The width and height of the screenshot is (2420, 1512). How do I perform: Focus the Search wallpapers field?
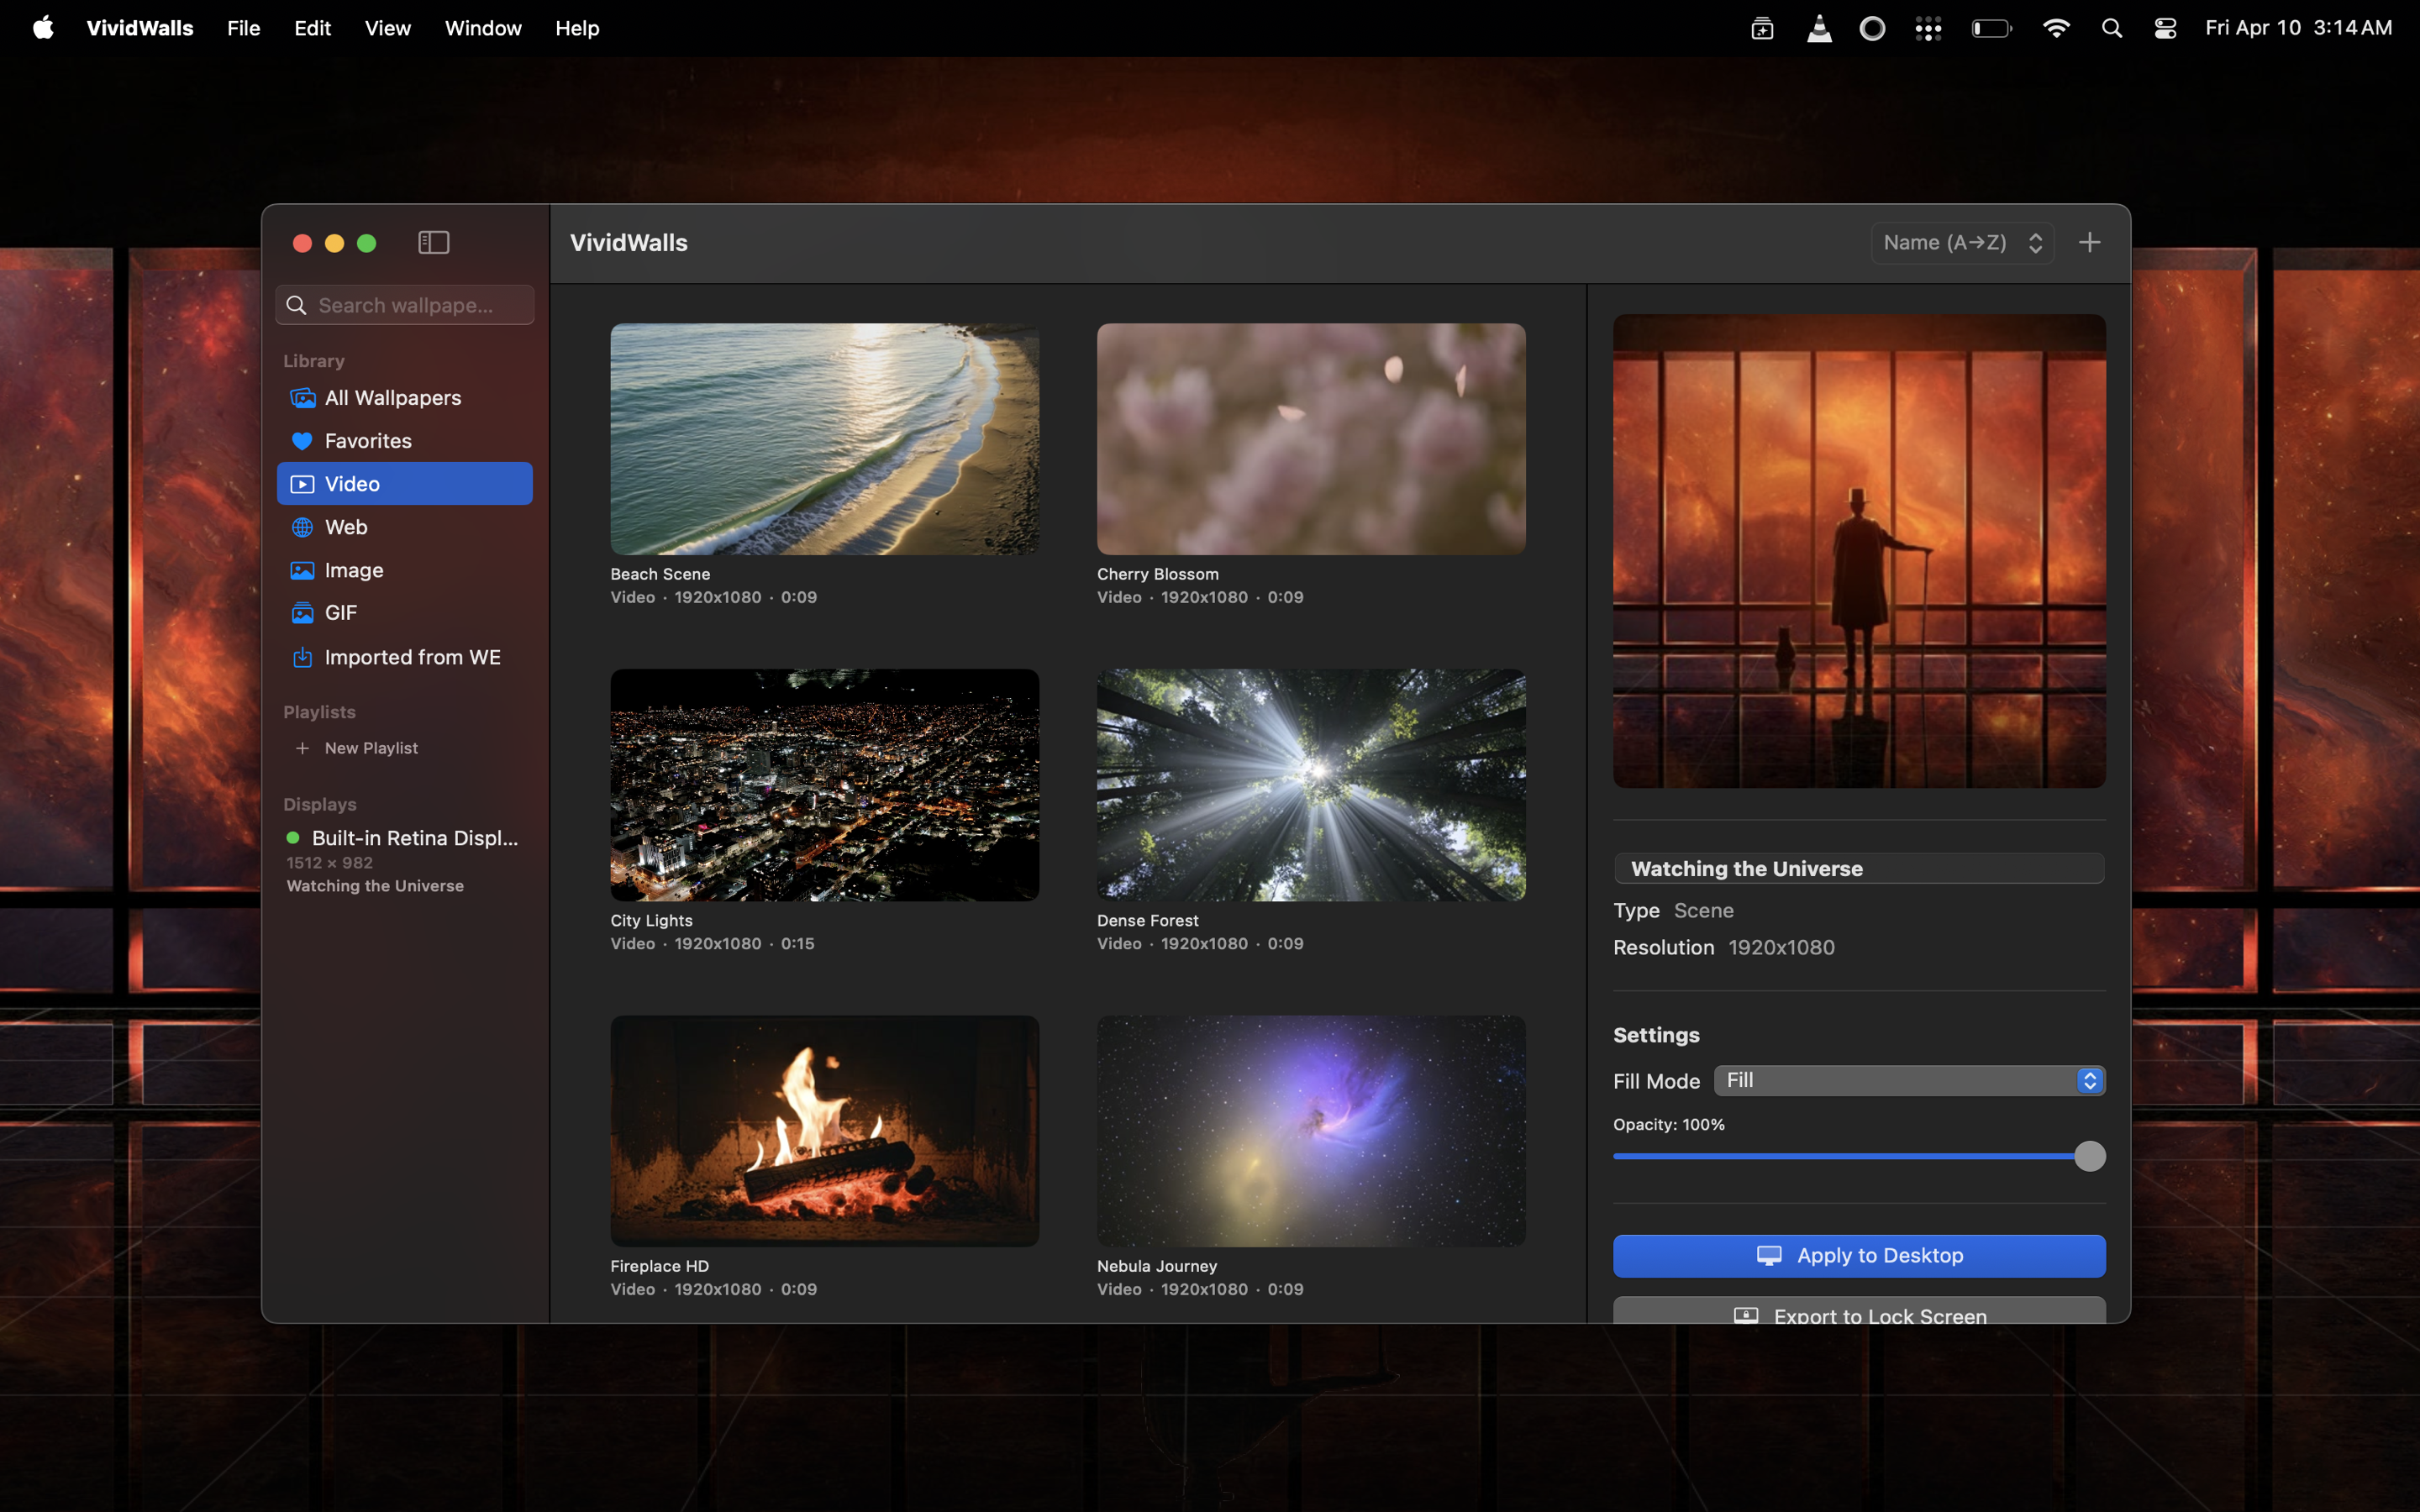pos(405,305)
